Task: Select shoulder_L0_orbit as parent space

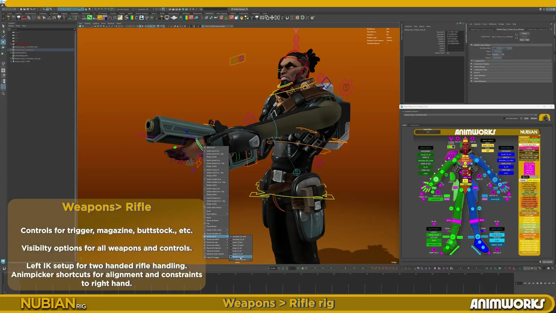Action: [x=239, y=236]
